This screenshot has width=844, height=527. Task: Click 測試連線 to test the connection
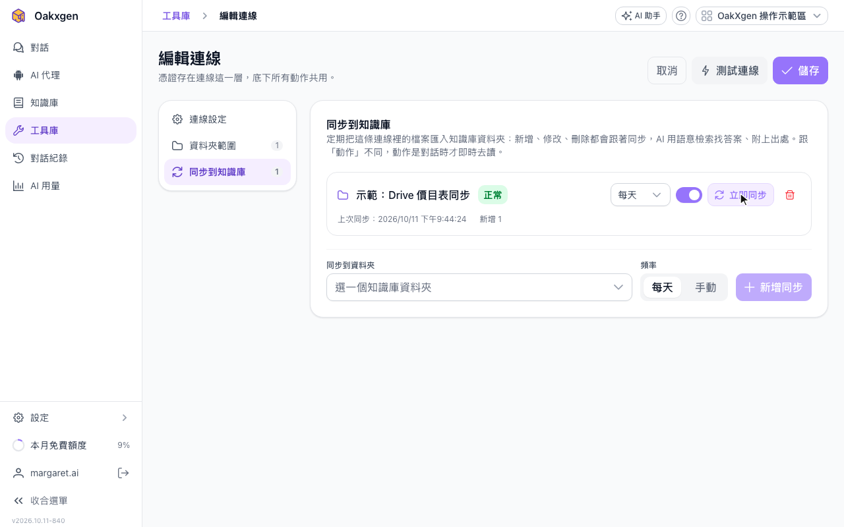point(729,70)
